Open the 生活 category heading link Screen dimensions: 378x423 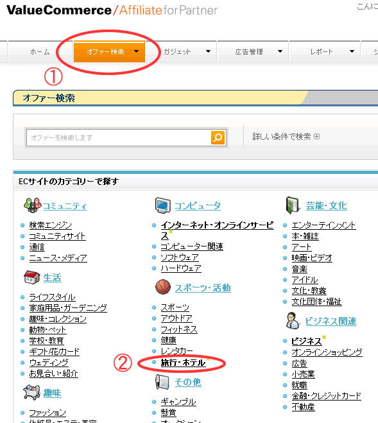click(x=53, y=277)
